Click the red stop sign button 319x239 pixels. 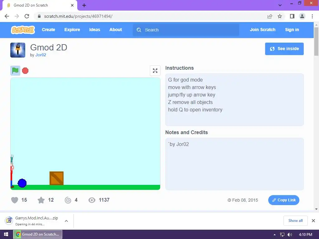tap(25, 71)
